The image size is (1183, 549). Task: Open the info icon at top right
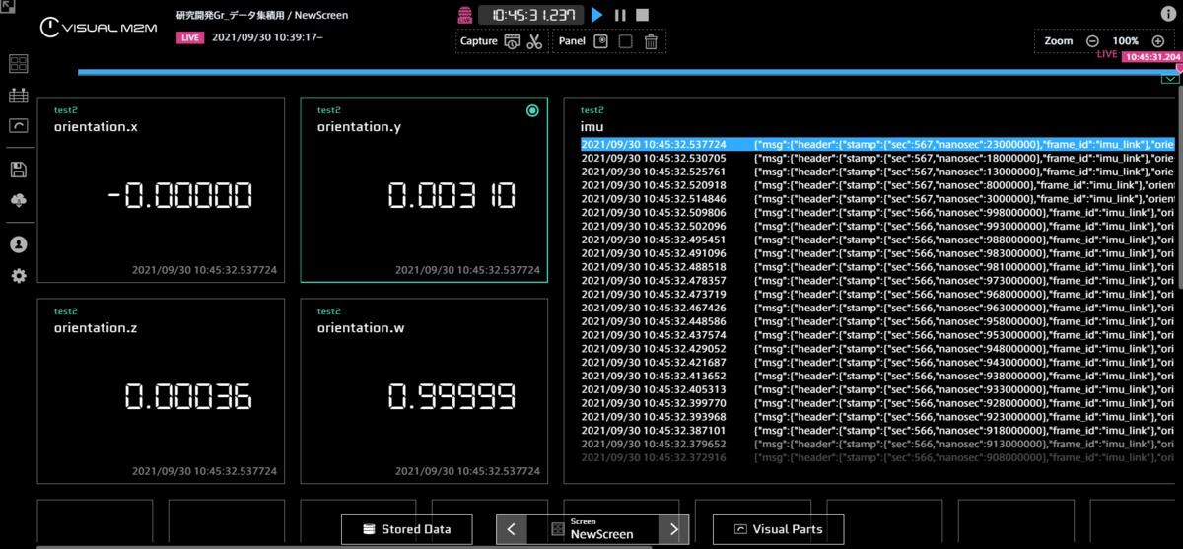(1168, 14)
